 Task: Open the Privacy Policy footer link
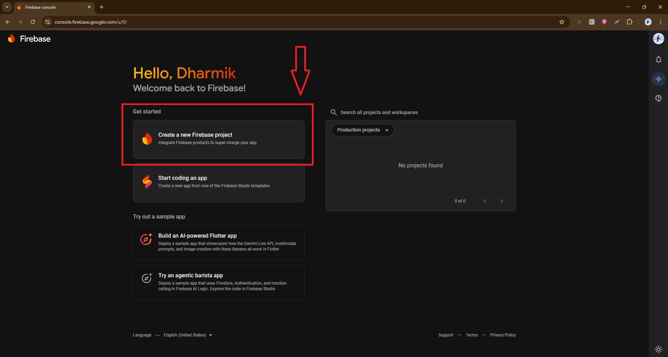503,335
